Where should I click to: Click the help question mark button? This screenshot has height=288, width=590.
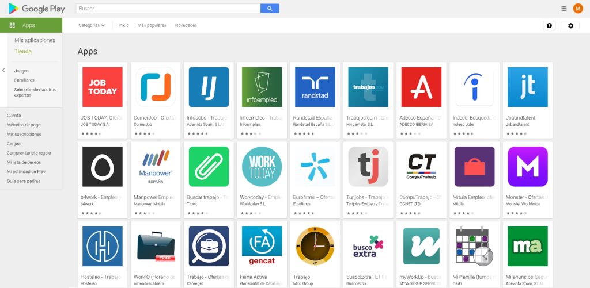(x=549, y=26)
